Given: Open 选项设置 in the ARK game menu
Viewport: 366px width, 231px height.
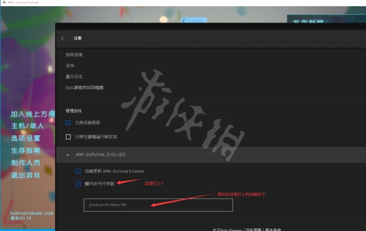Looking at the screenshot, I should (x=26, y=138).
